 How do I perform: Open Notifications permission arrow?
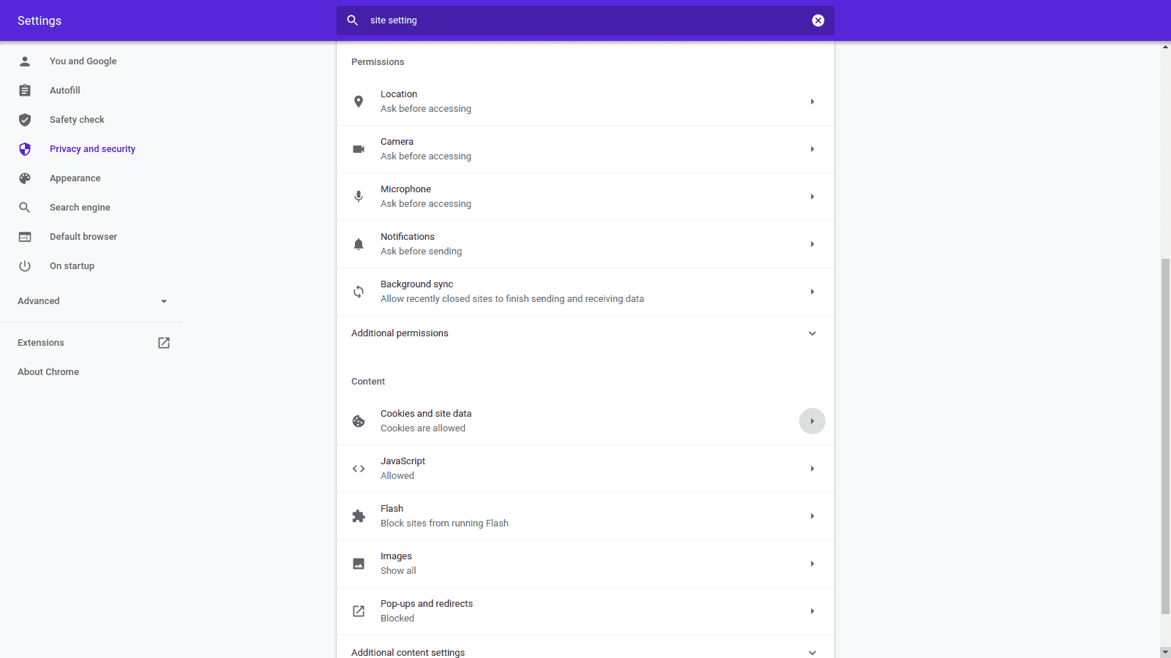point(812,244)
